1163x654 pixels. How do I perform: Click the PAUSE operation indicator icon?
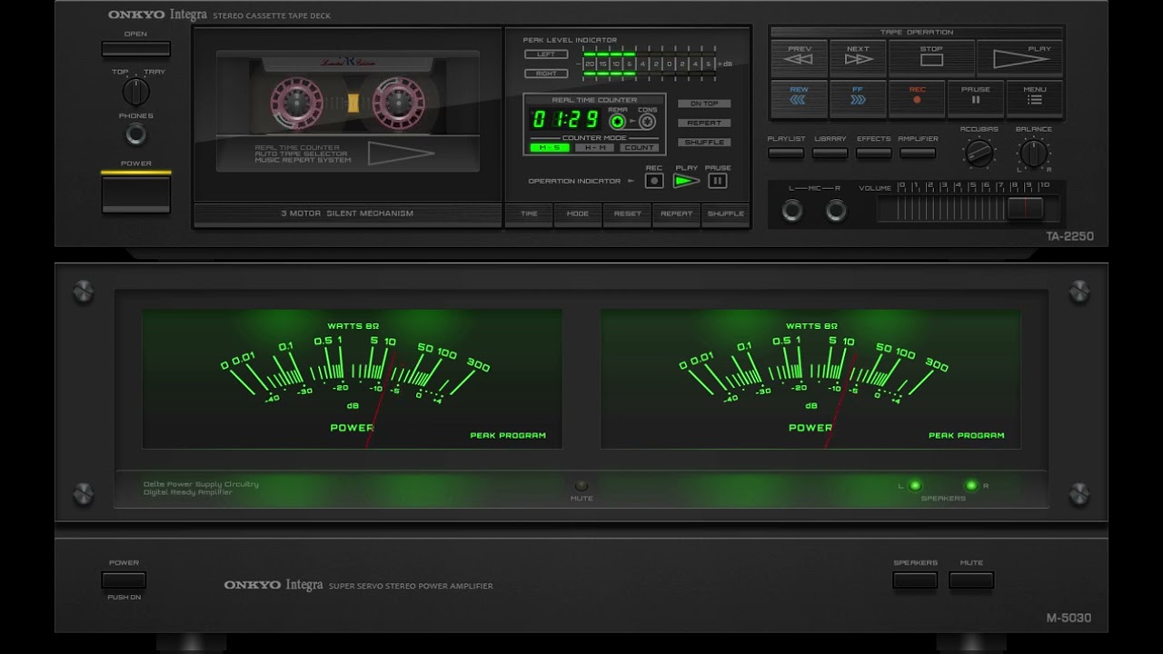717,181
